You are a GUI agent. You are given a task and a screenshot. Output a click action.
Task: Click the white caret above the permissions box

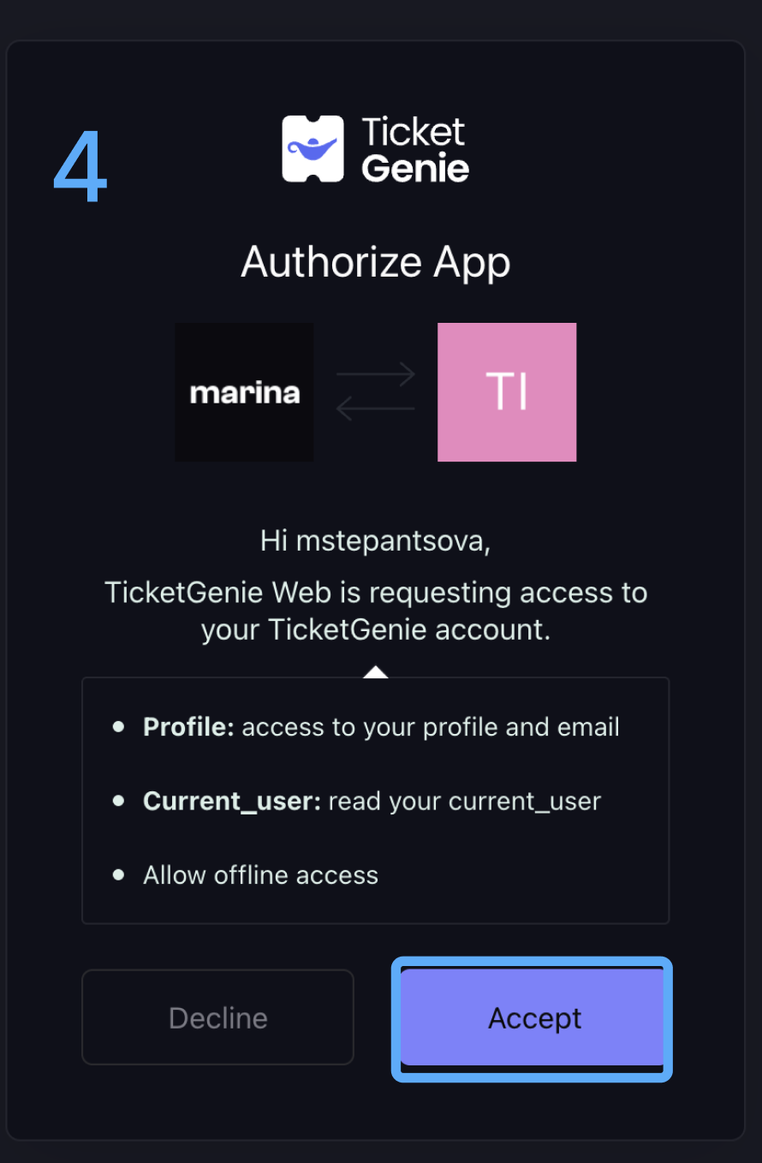tap(375, 672)
